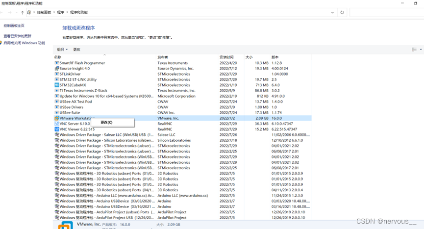
Task: Click the large VMware logo in details pane
Action: click(66, 225)
